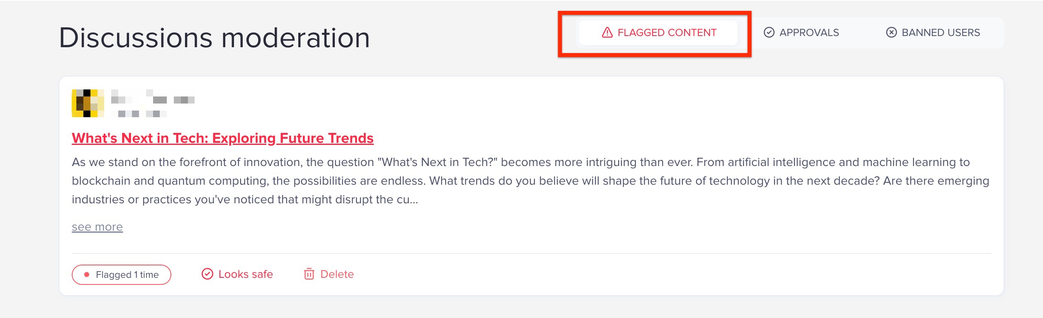1043x318 pixels.
Task: Click the trash can icon
Action: click(309, 274)
